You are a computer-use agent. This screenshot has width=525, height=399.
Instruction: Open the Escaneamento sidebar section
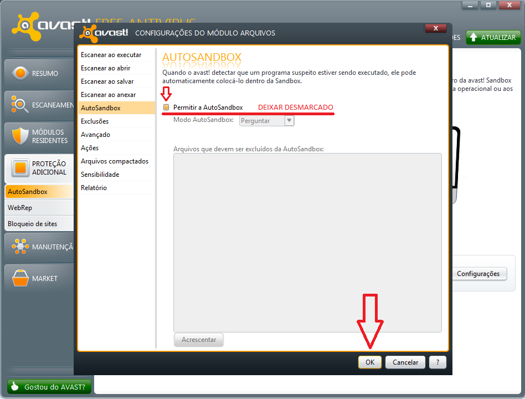point(39,105)
